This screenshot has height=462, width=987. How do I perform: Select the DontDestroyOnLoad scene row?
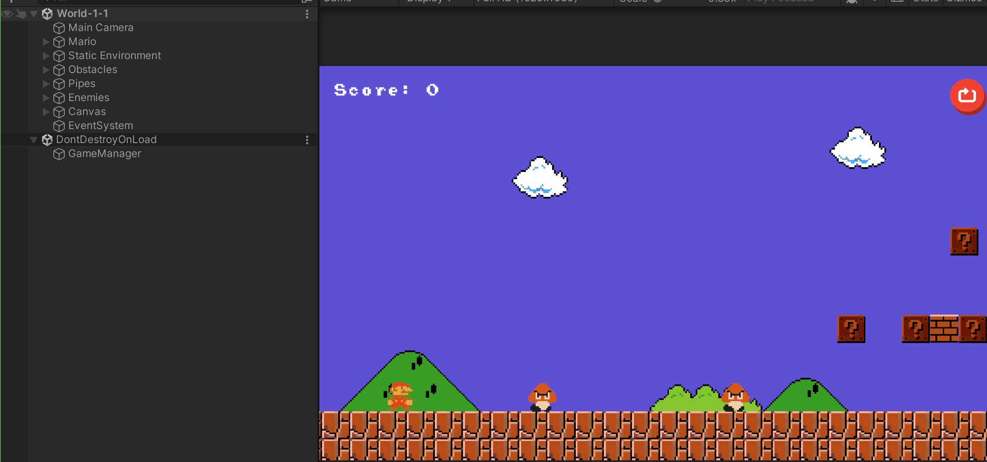(x=159, y=140)
